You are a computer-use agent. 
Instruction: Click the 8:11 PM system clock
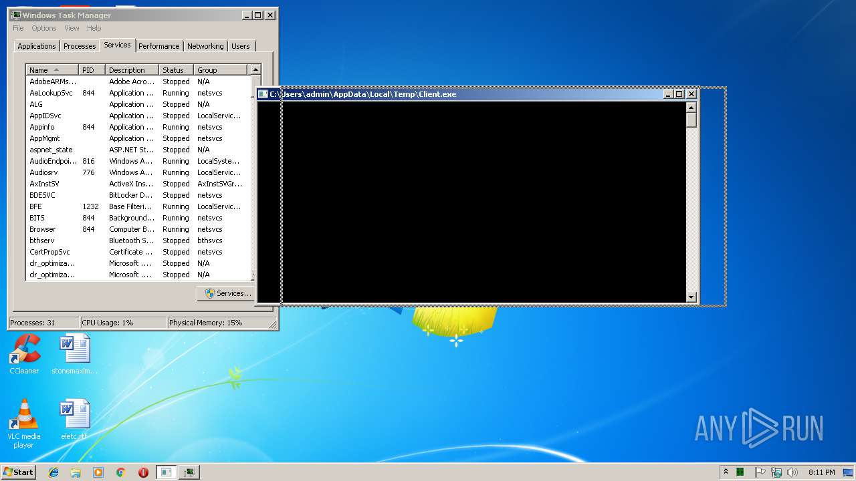[821, 472]
